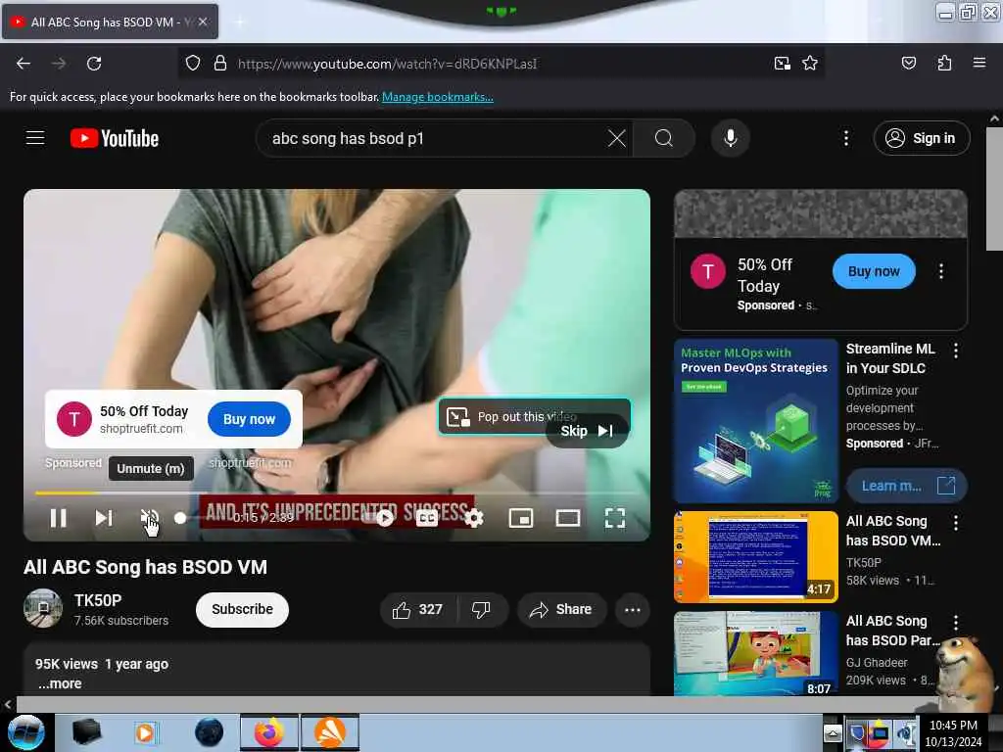Search with your voice microphone button
Screen dimensions: 1003x752
point(730,138)
